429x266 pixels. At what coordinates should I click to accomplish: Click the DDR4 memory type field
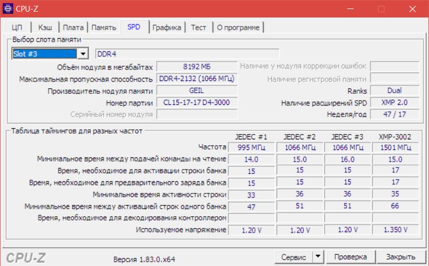tap(187, 54)
